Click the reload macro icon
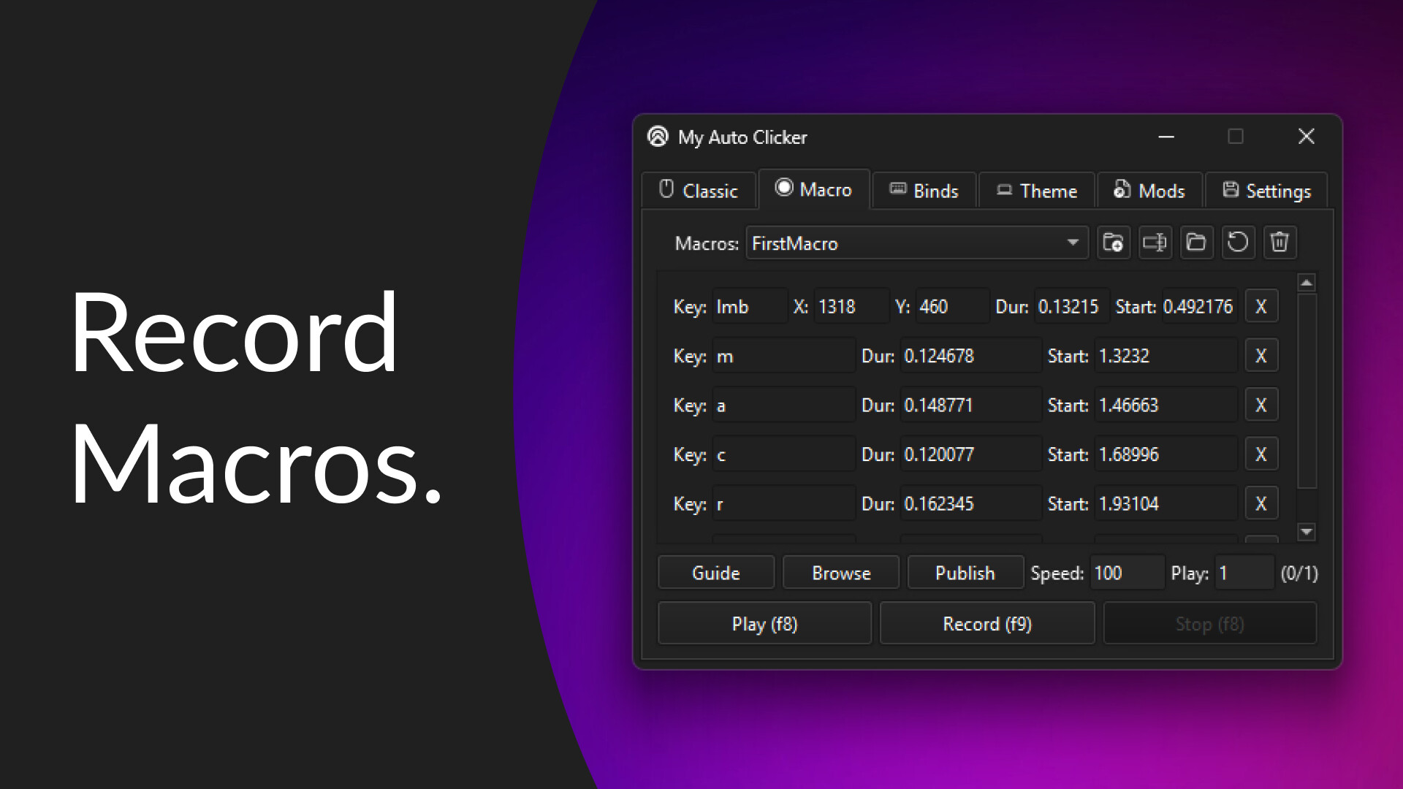The image size is (1403, 789). (1238, 243)
